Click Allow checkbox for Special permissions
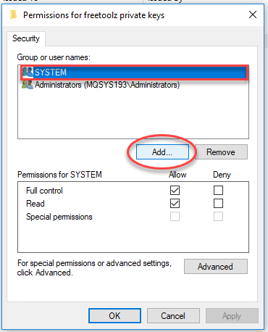268x332 pixels. (175, 217)
